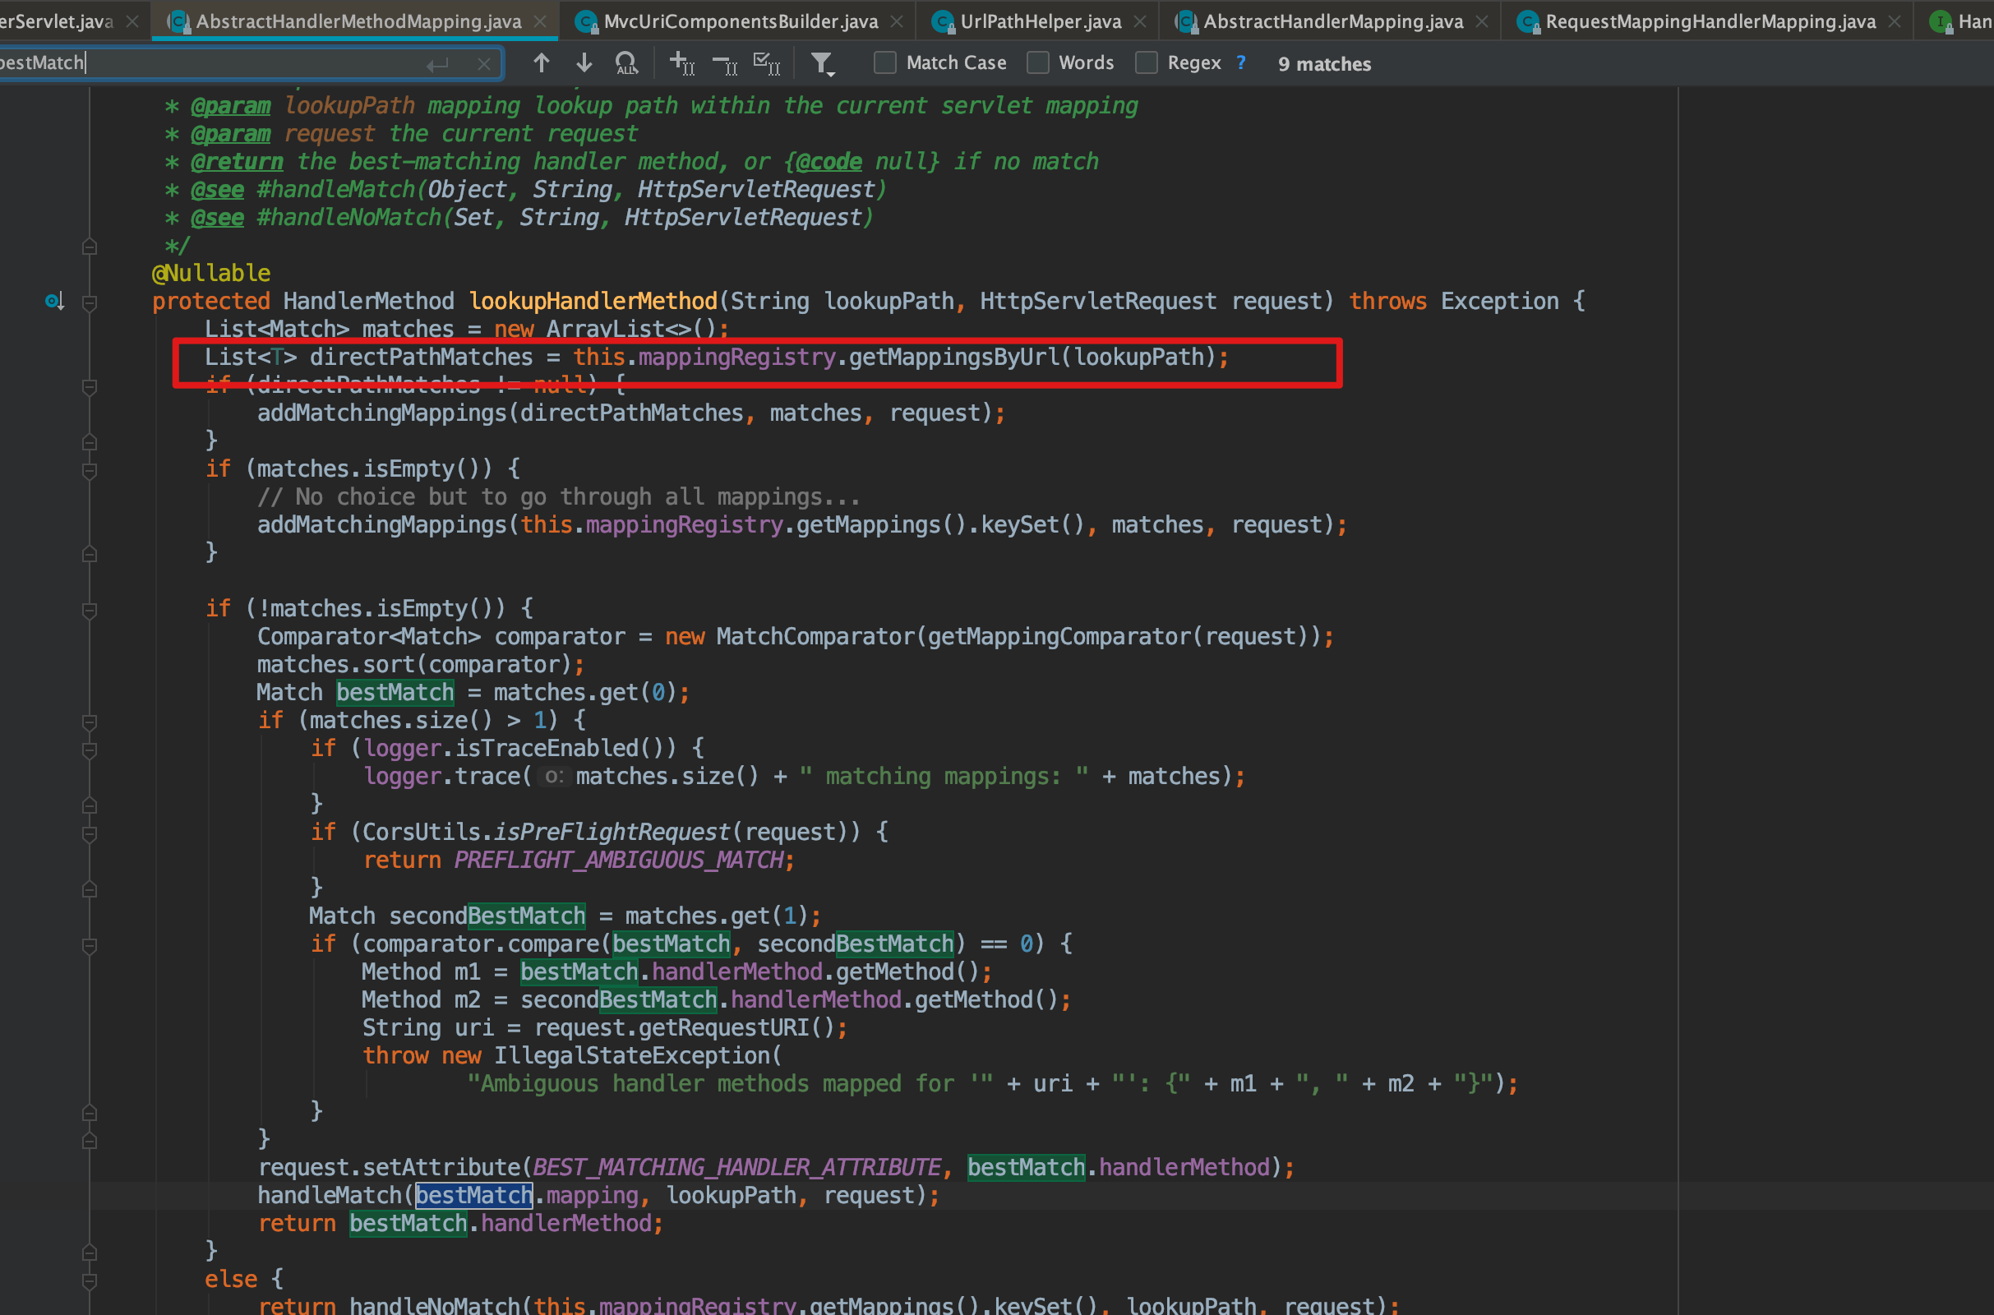Clear the search field text
This screenshot has width=1994, height=1315.
pyautogui.click(x=484, y=64)
